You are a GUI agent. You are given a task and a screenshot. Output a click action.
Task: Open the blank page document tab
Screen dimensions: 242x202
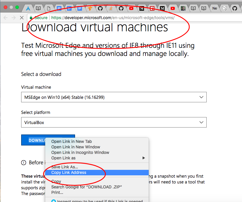click(x=49, y=8)
